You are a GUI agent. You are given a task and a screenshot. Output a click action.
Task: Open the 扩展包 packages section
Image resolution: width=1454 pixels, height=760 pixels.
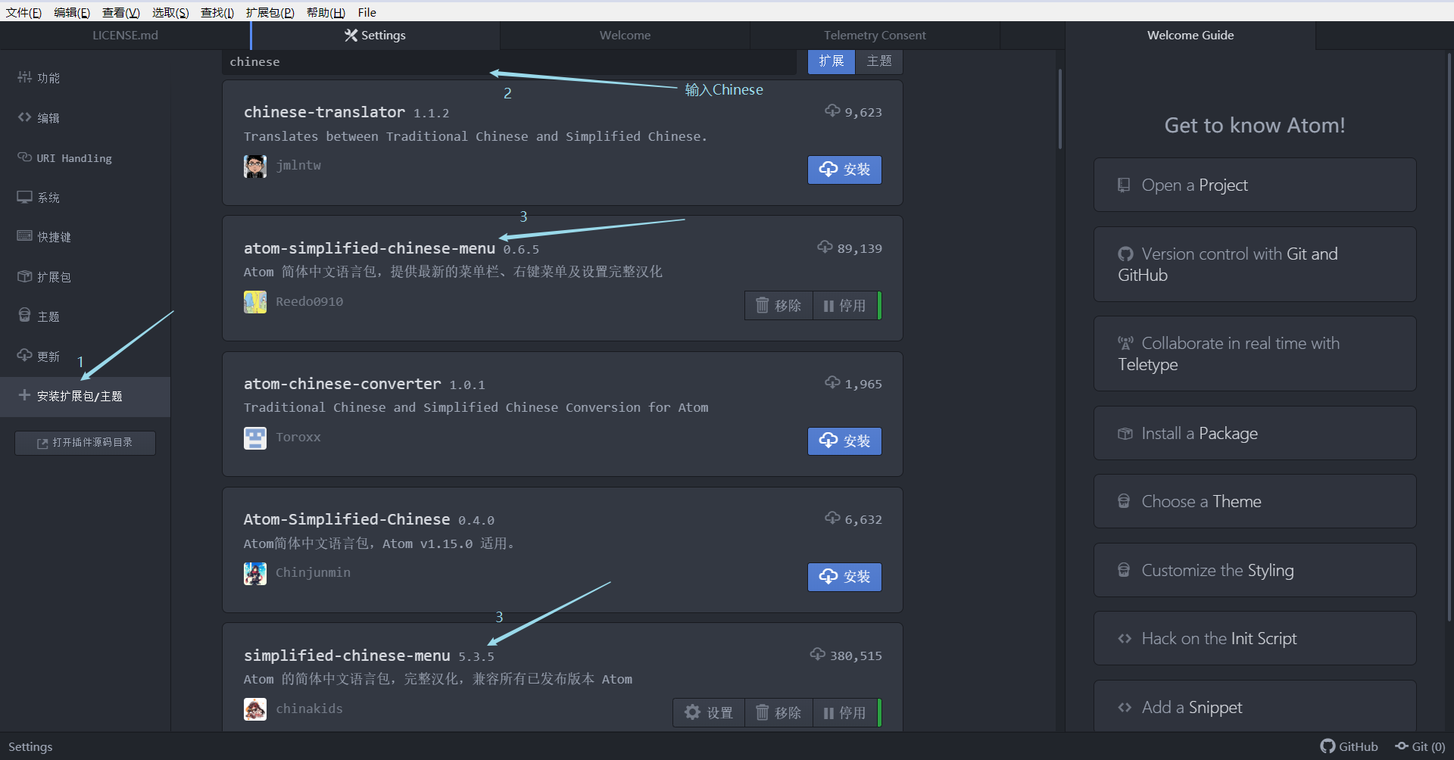tap(53, 276)
